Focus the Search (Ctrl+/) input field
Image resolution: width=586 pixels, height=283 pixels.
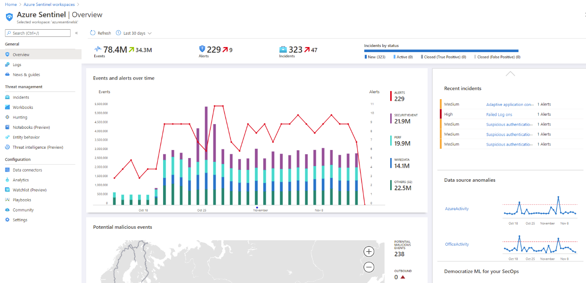pos(38,33)
